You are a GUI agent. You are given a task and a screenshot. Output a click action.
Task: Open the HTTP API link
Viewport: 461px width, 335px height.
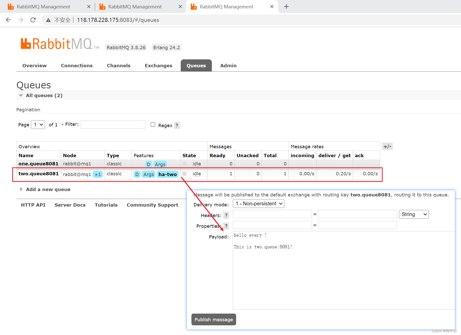click(x=33, y=205)
